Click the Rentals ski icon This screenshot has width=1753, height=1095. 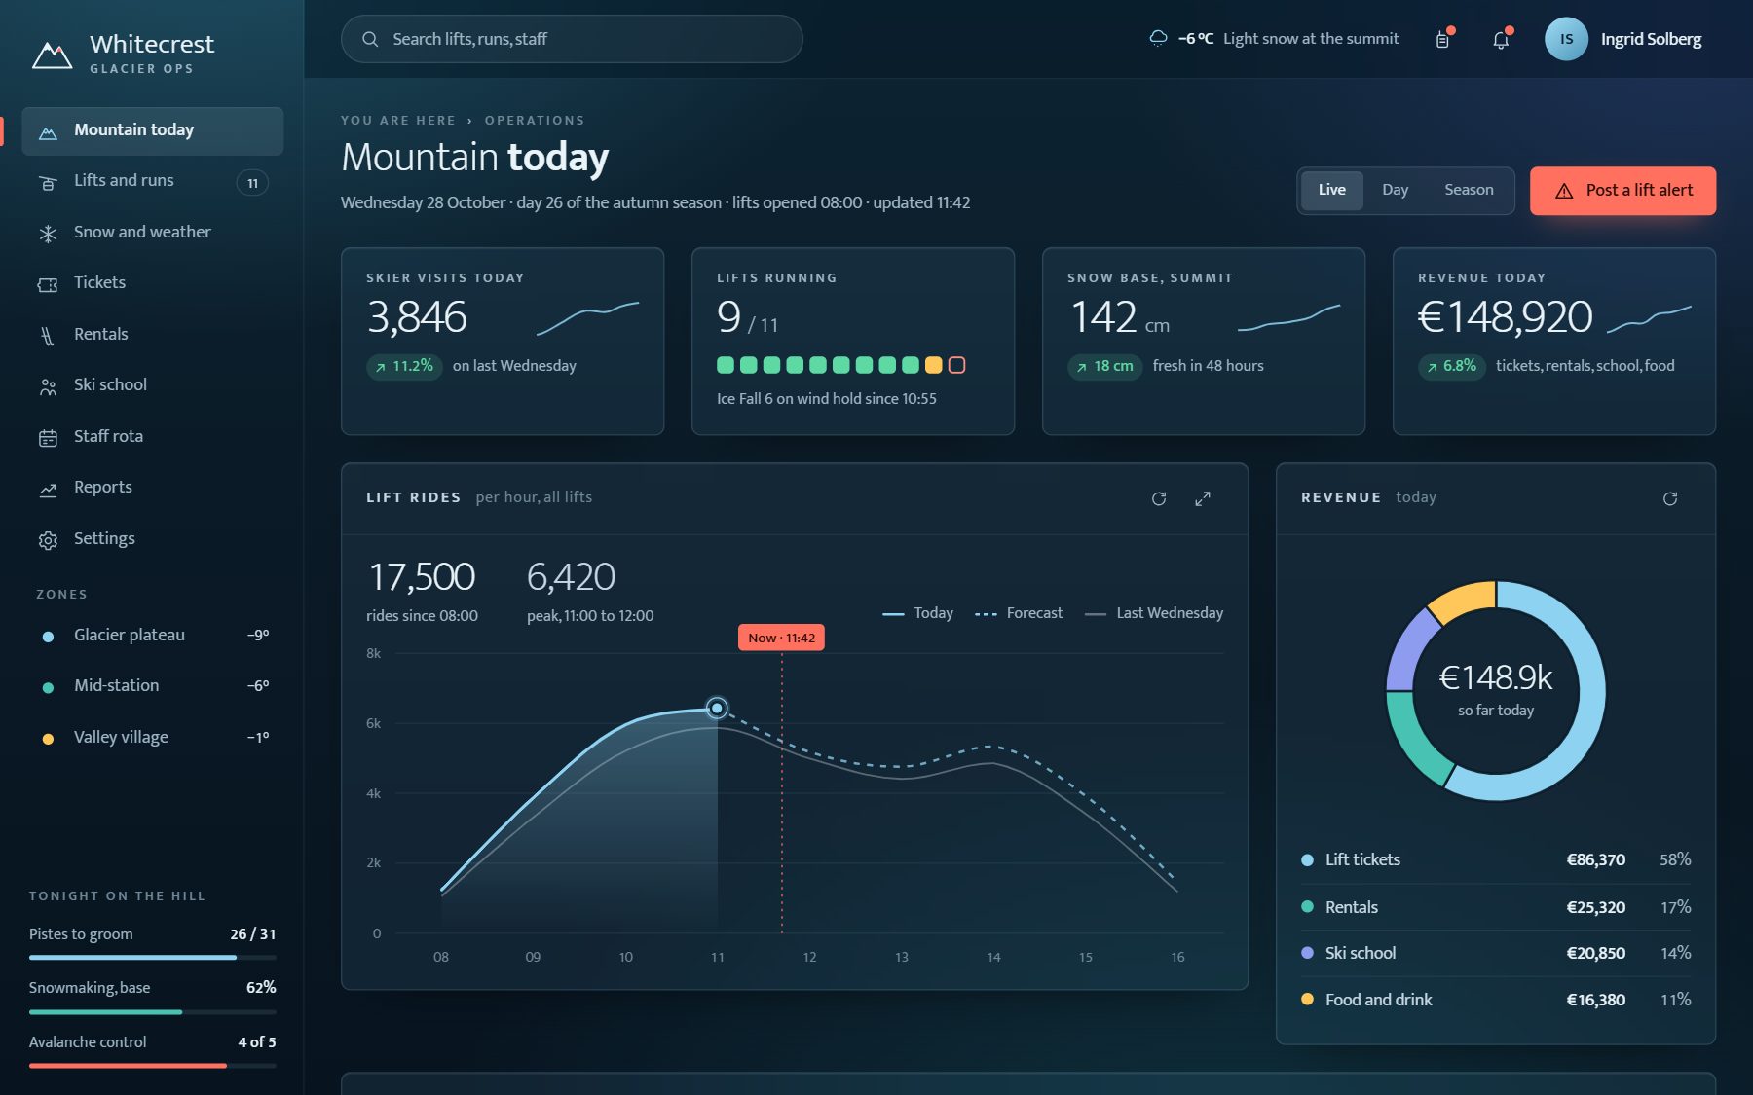pyautogui.click(x=48, y=336)
